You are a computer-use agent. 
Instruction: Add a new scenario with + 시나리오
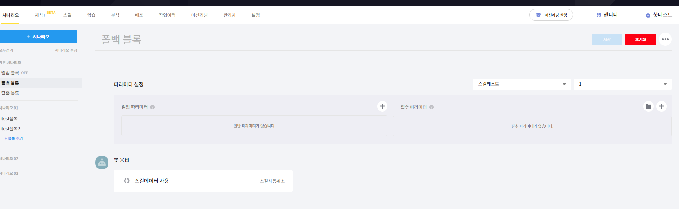coord(38,37)
